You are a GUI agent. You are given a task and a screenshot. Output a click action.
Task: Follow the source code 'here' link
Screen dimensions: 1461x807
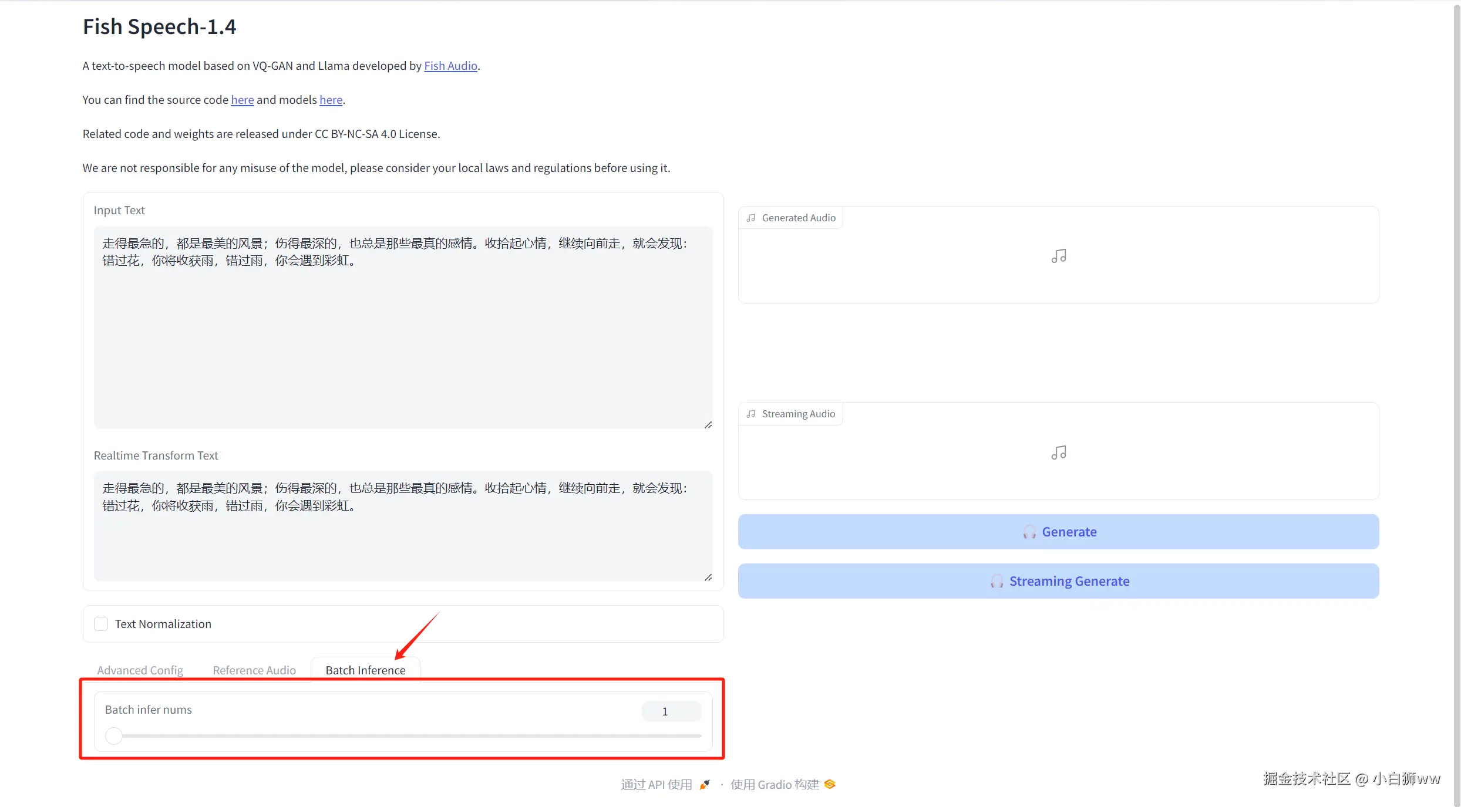pos(242,100)
